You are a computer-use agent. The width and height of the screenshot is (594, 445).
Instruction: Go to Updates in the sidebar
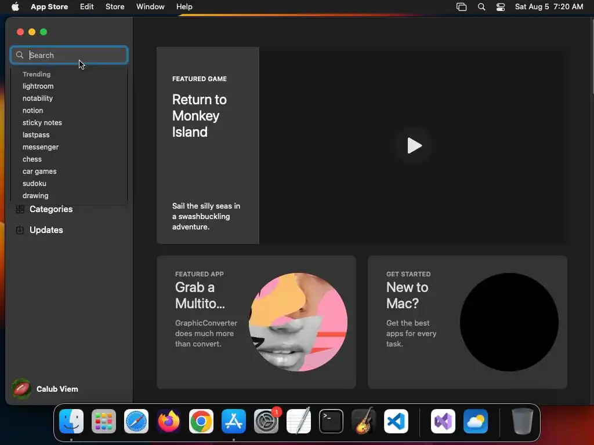click(46, 229)
